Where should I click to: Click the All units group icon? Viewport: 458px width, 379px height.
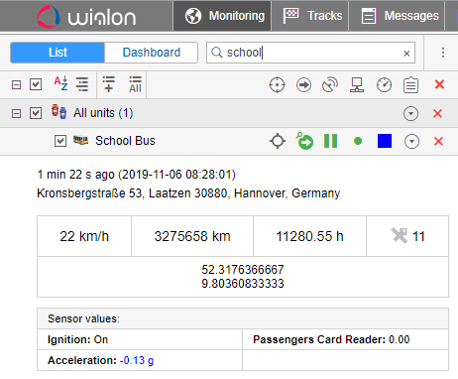click(58, 112)
